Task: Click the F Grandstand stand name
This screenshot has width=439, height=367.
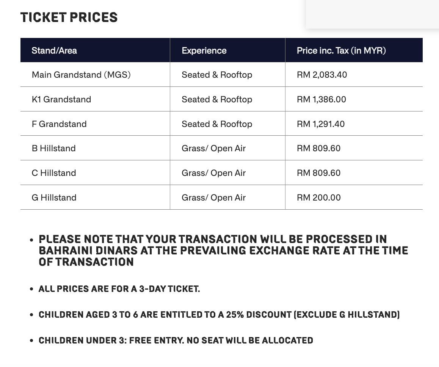Action: 59,124
